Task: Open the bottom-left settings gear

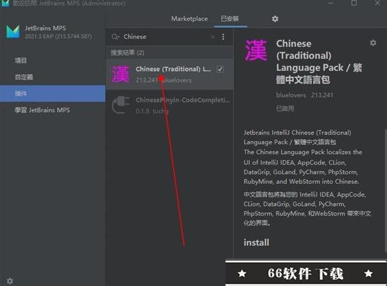Action: coord(10,281)
